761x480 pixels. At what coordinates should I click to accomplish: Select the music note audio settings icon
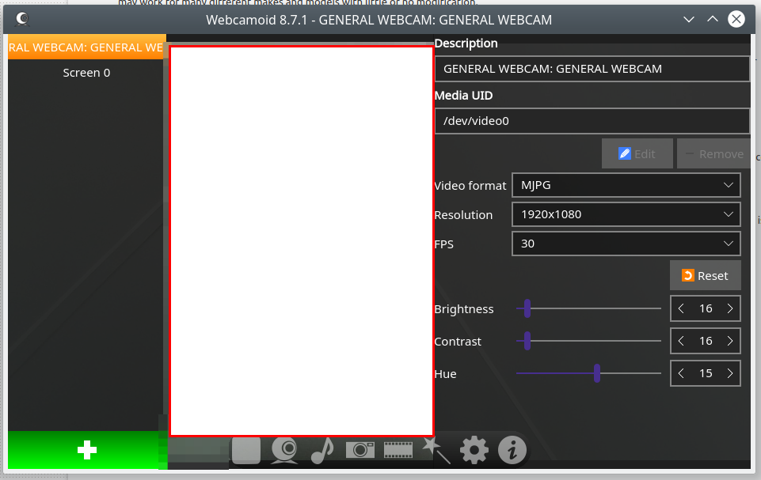click(x=322, y=449)
